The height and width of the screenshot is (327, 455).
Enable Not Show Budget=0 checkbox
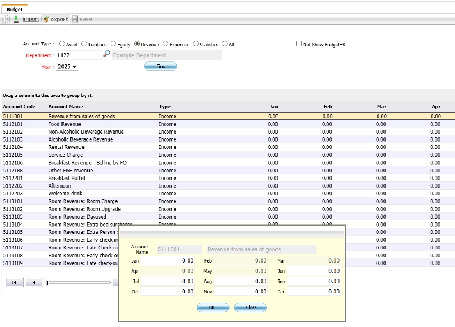[x=299, y=44]
